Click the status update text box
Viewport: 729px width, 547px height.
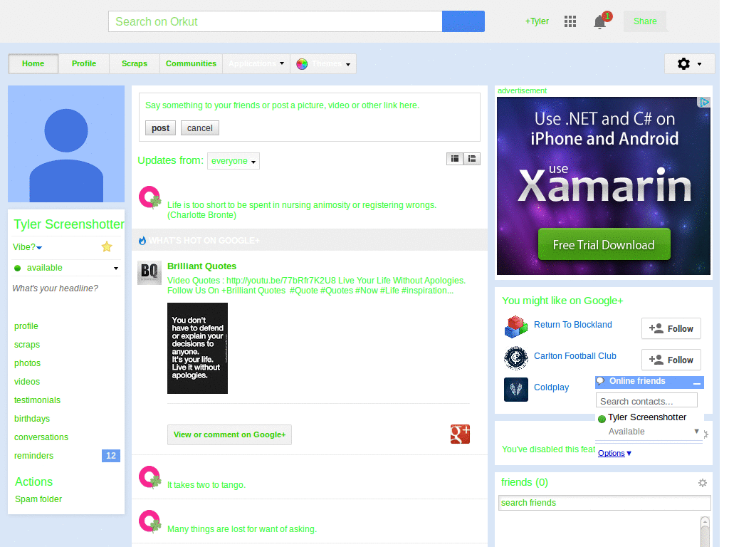coord(309,105)
